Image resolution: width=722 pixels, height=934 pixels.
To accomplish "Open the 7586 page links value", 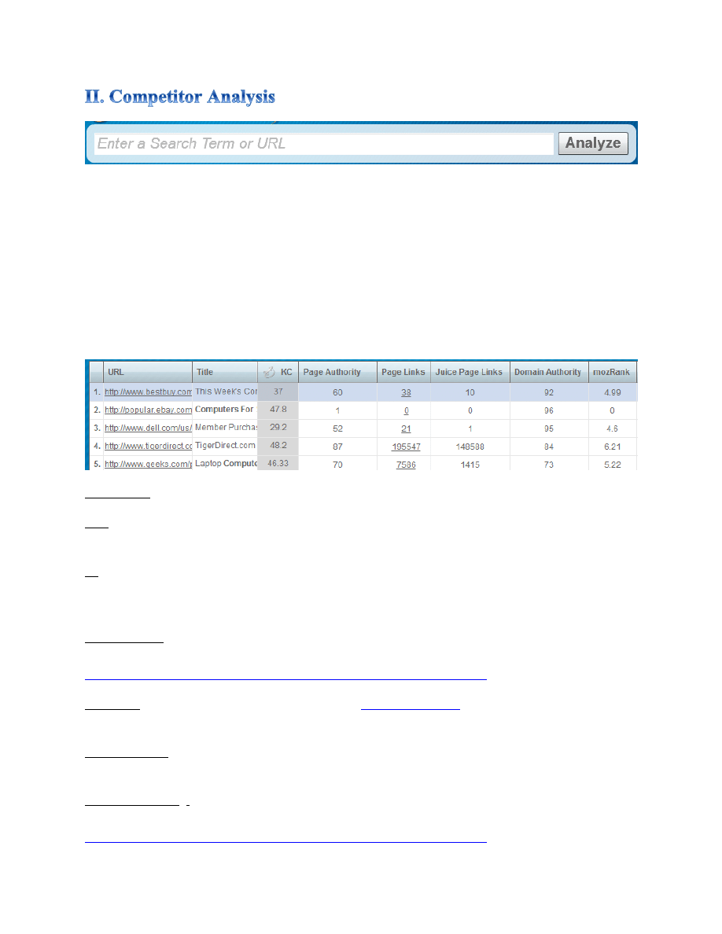I will [406, 464].
